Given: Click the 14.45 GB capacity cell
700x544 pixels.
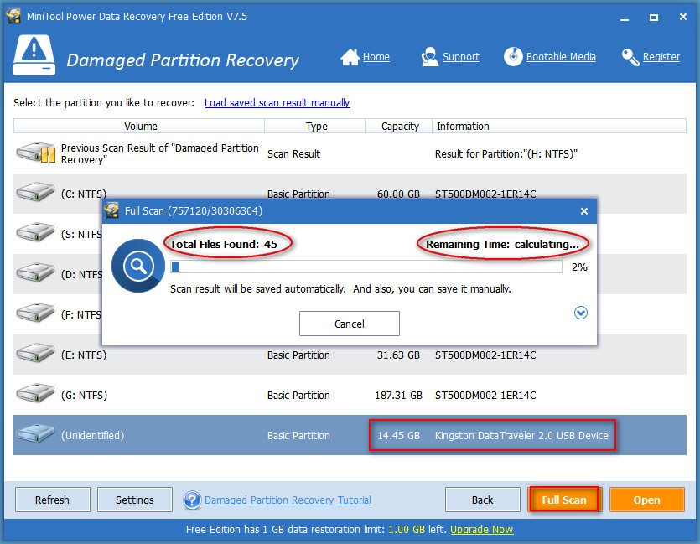Looking at the screenshot, I should (398, 436).
